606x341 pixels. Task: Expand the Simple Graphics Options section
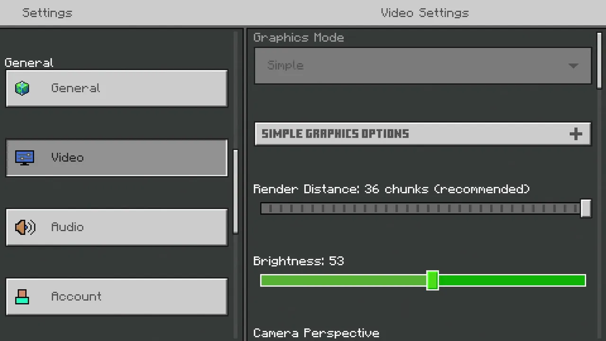coord(422,134)
